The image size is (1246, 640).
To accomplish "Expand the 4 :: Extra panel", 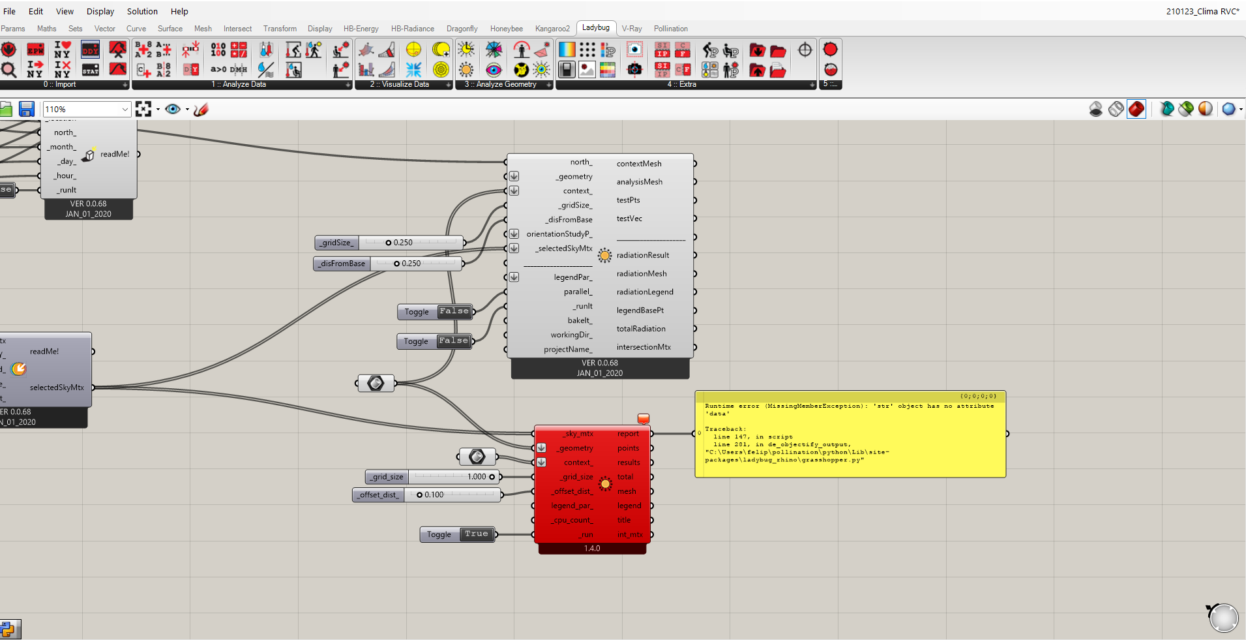I will pos(812,85).
